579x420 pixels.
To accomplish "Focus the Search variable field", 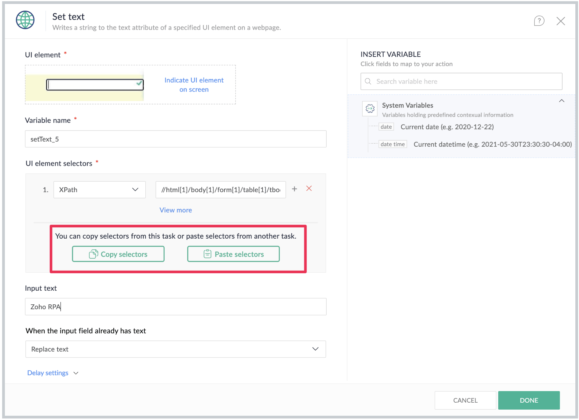I will [x=461, y=81].
